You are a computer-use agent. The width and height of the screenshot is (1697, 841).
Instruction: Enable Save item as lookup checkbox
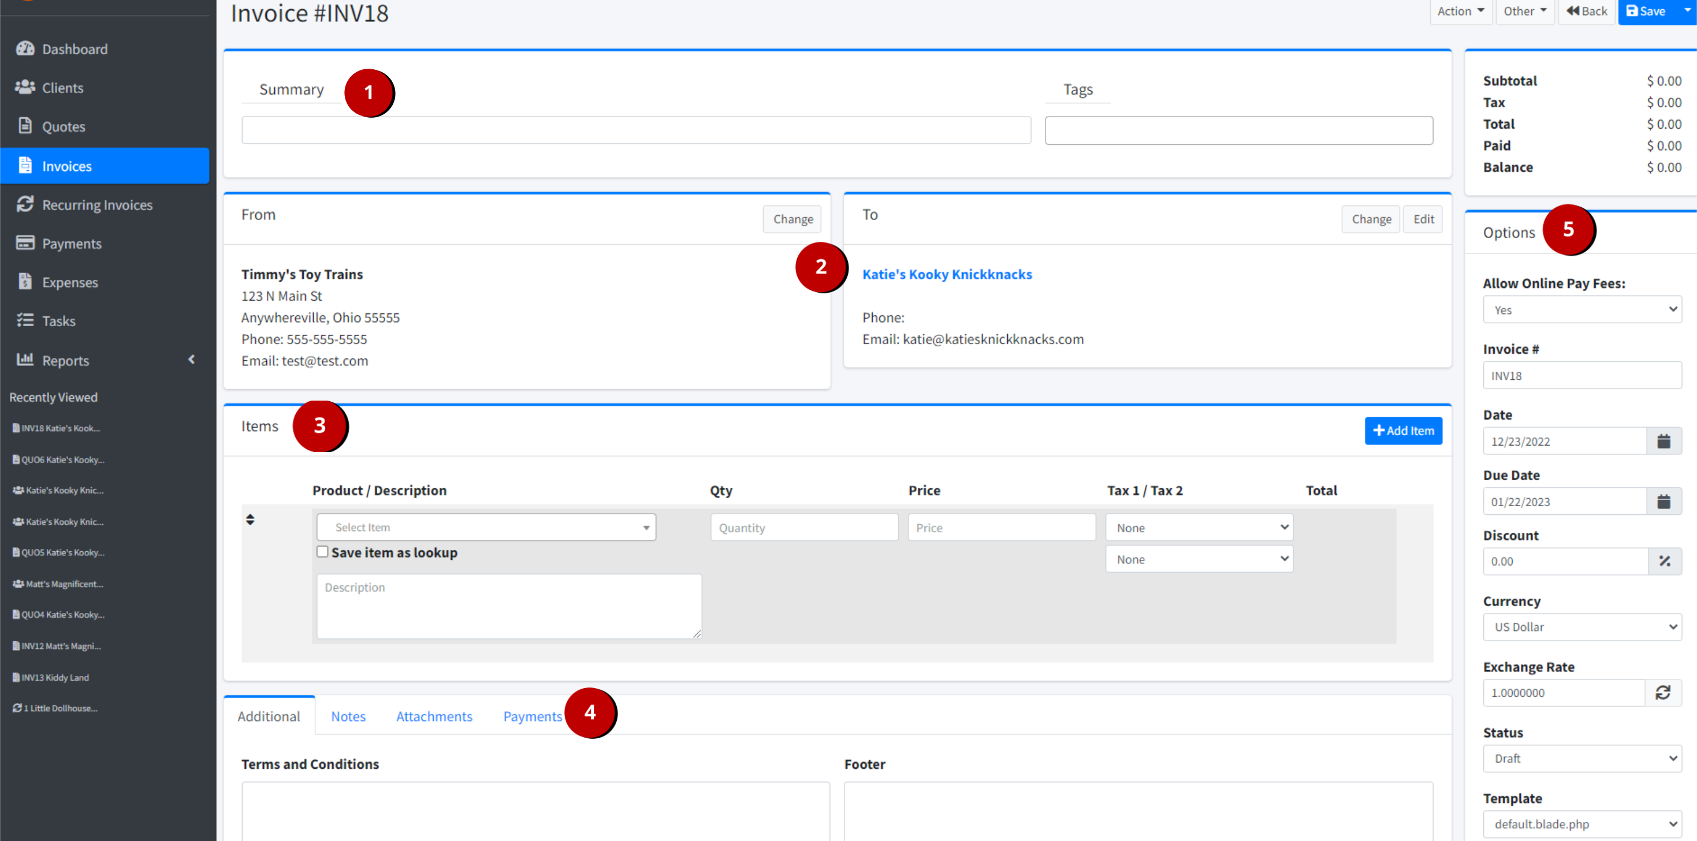(322, 552)
